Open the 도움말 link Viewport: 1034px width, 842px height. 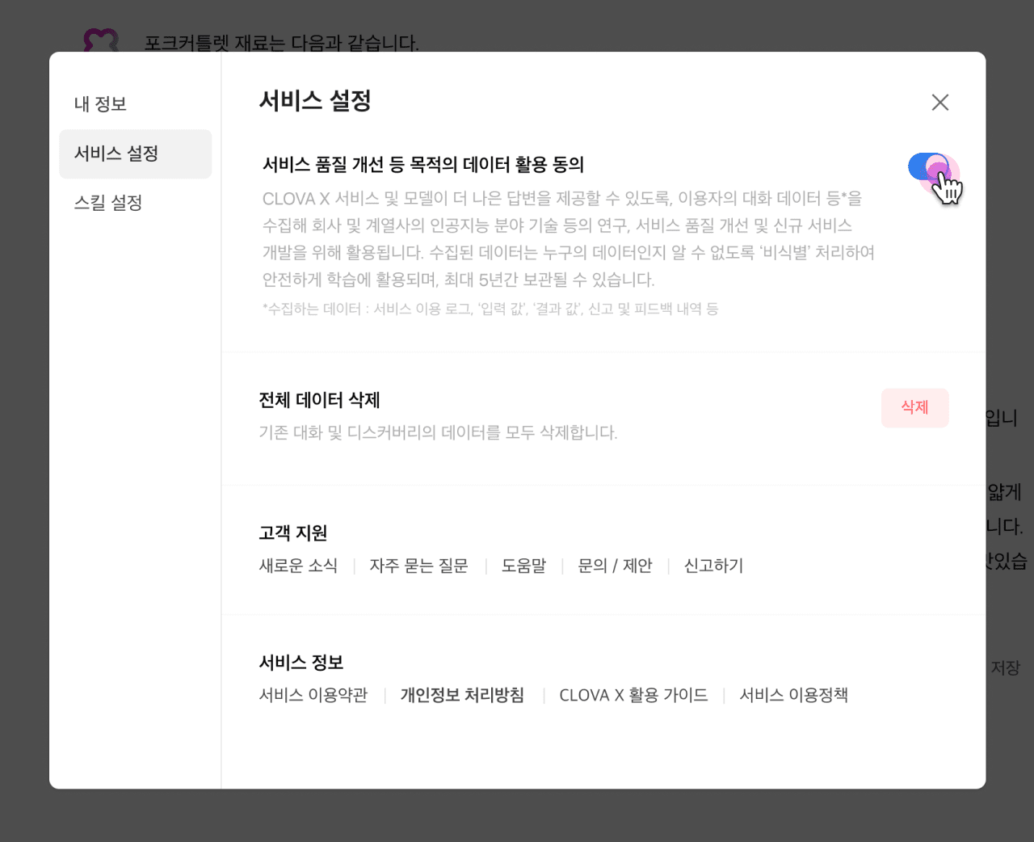tap(523, 566)
